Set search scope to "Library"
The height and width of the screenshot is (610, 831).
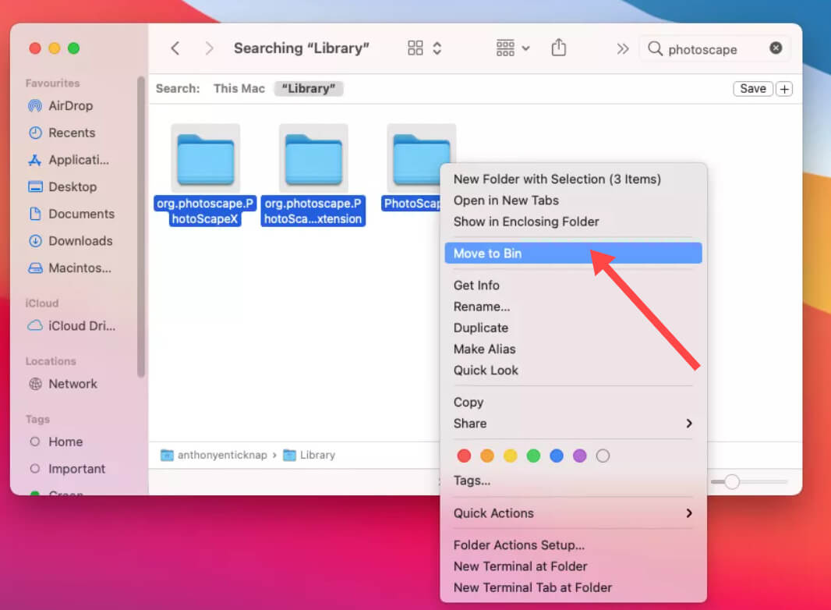coord(309,89)
